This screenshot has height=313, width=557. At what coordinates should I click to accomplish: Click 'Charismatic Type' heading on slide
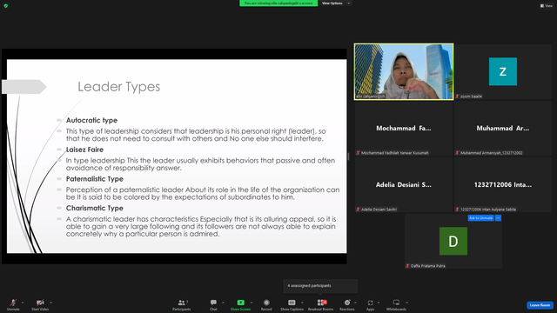[95, 208]
